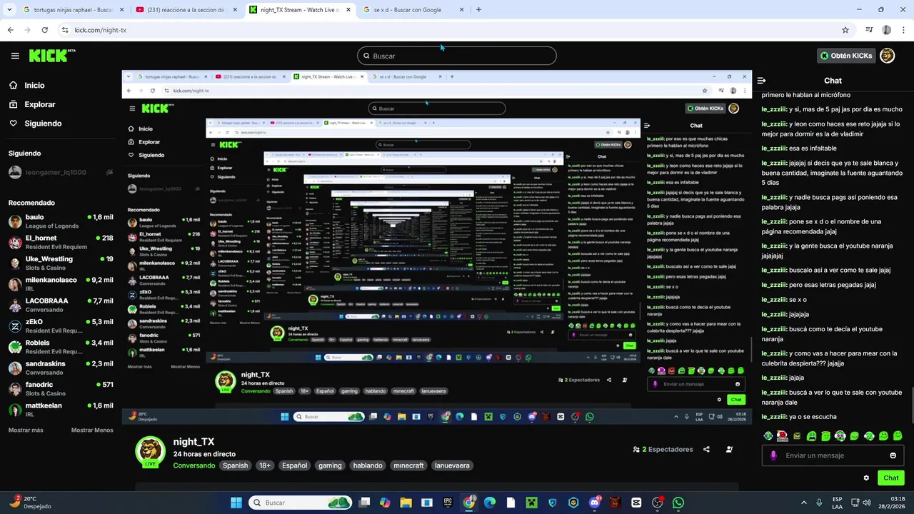
Task: Type area: click Enviar un mensaje field
Action: (x=832, y=455)
